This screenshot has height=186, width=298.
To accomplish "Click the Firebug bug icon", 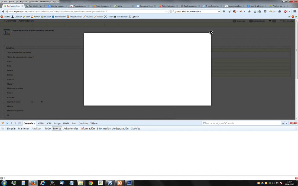I will pos(3,123).
